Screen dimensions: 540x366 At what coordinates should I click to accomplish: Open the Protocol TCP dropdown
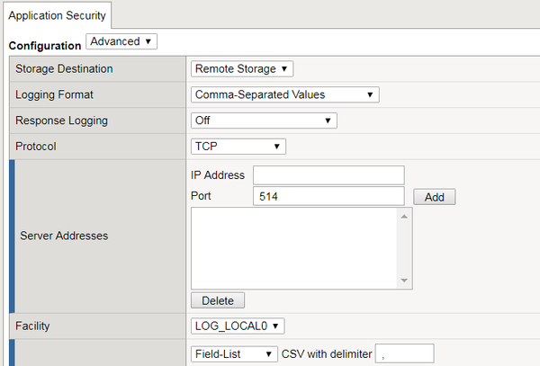coord(238,146)
